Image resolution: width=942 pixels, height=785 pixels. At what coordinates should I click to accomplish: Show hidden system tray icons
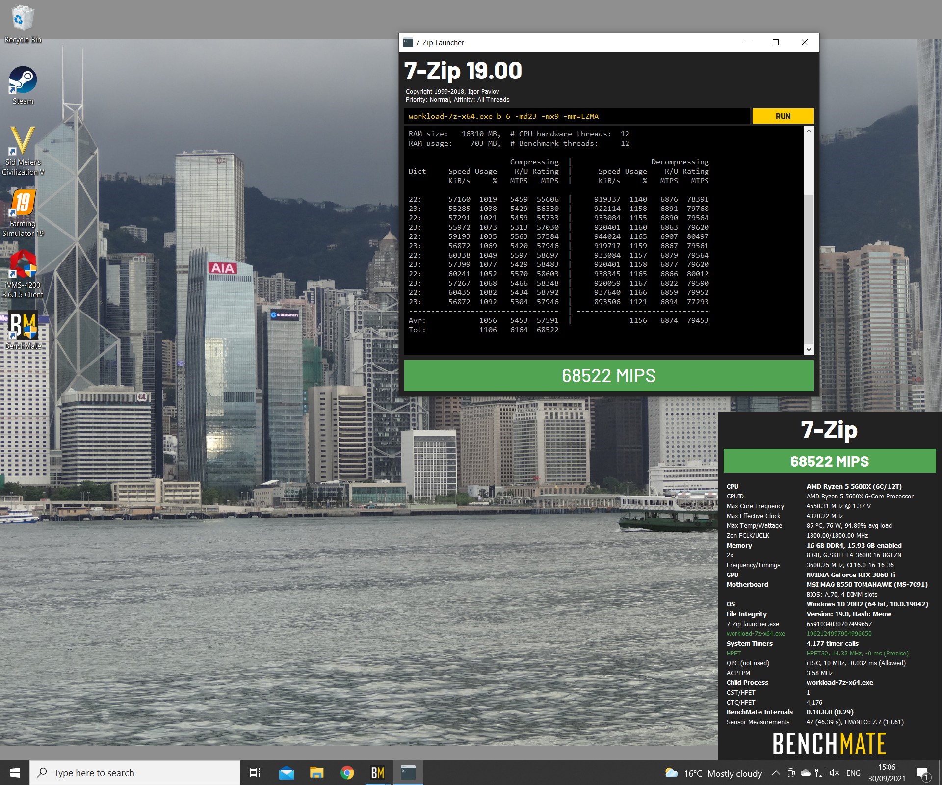pos(776,773)
